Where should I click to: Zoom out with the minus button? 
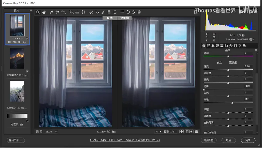(37, 132)
